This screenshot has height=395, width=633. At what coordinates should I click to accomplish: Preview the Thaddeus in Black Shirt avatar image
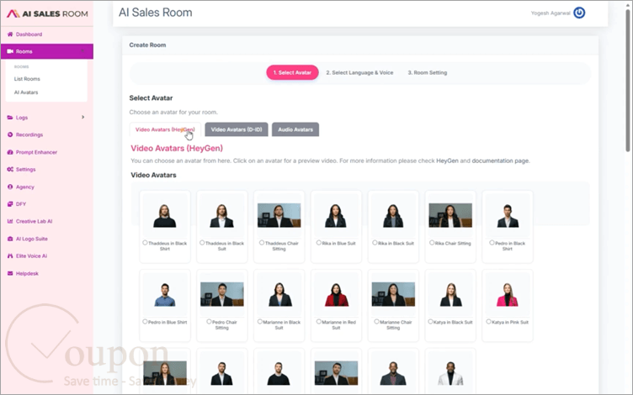pyautogui.click(x=165, y=216)
